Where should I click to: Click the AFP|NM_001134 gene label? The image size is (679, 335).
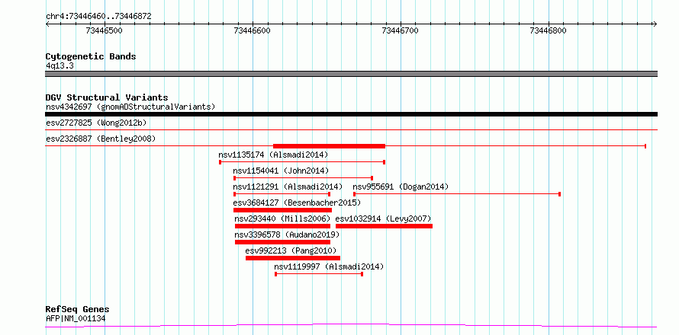coord(76,318)
